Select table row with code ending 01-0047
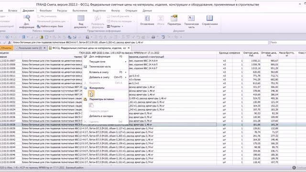The image size is (306, 172). click(153, 158)
